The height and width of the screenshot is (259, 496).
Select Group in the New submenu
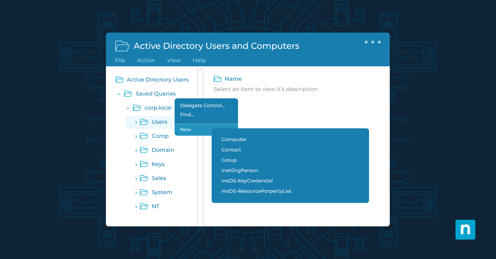(229, 160)
